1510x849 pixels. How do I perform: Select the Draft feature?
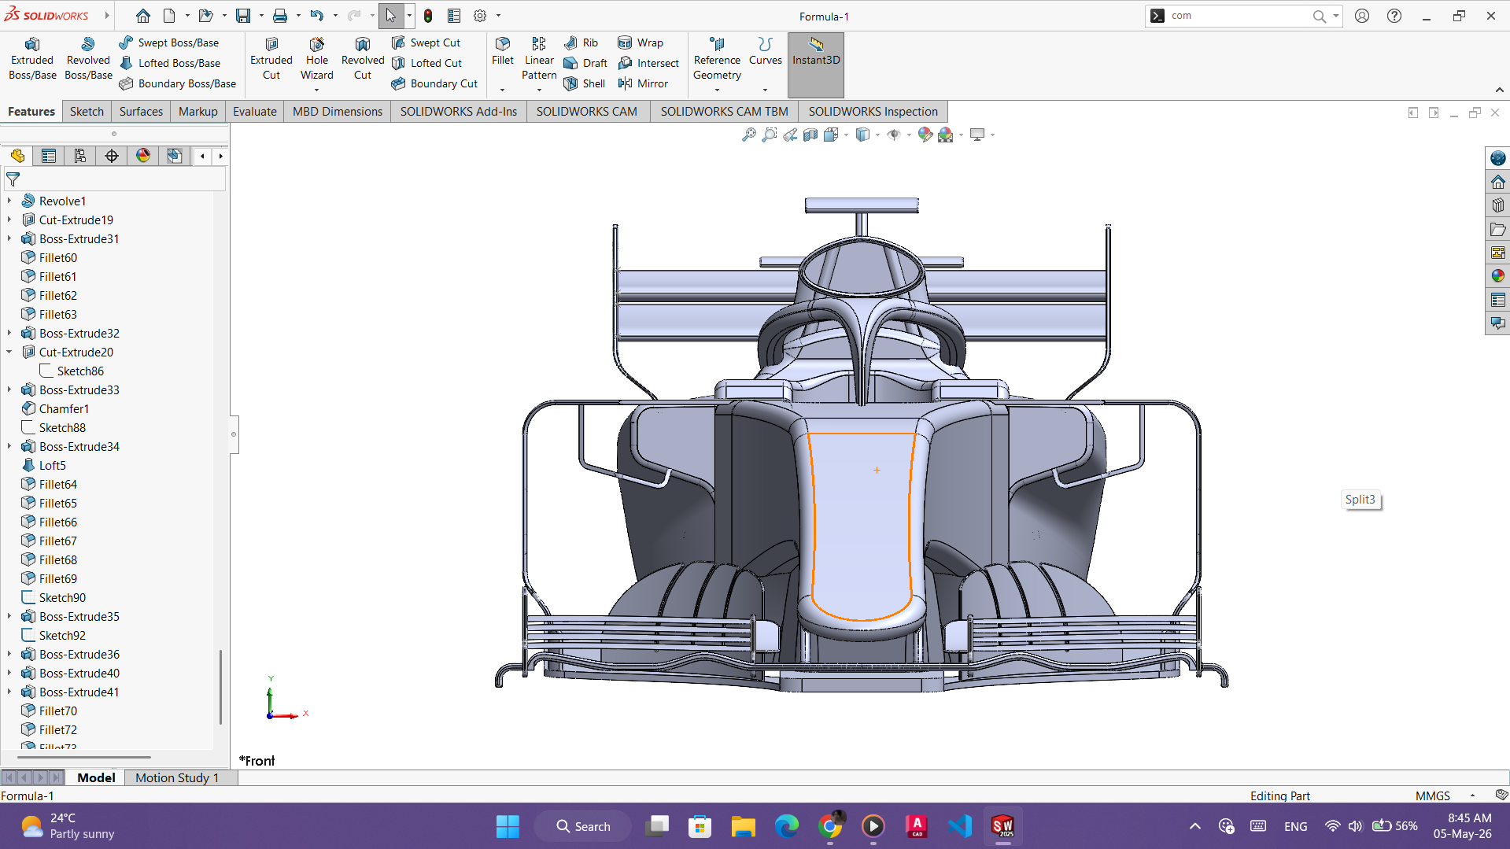point(585,63)
